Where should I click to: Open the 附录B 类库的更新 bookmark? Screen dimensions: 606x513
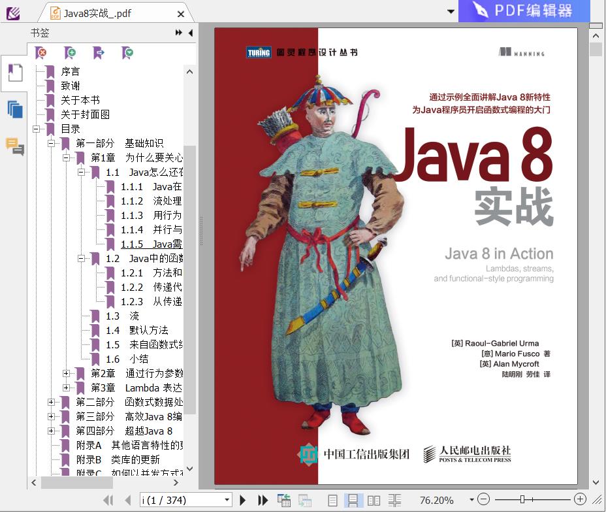(118, 459)
